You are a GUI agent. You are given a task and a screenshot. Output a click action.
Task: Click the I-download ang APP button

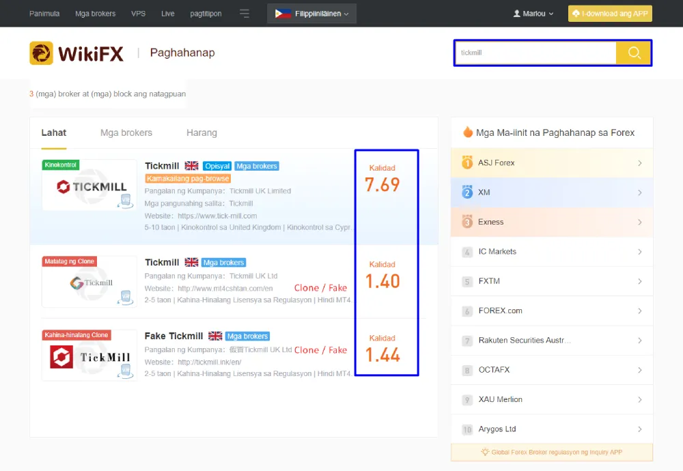(x=610, y=14)
